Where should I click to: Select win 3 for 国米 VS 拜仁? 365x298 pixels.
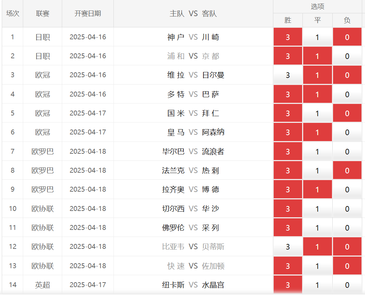pos(288,113)
